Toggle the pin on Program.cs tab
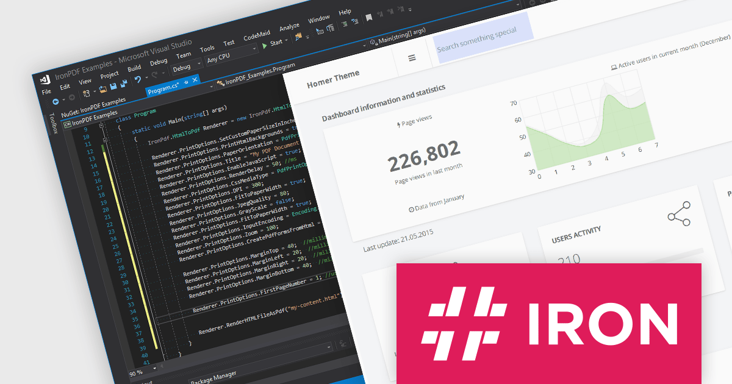732x384 pixels. [186, 81]
